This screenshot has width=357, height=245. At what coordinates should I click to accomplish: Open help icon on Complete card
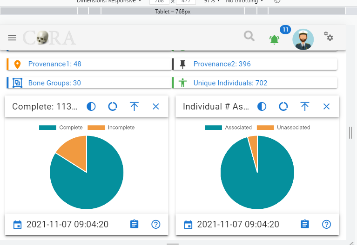click(156, 224)
